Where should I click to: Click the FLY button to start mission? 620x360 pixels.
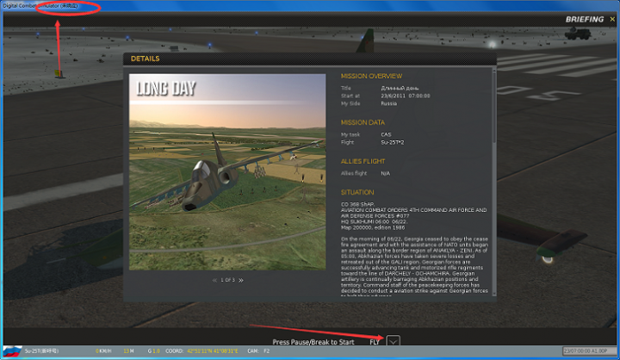pos(375,342)
